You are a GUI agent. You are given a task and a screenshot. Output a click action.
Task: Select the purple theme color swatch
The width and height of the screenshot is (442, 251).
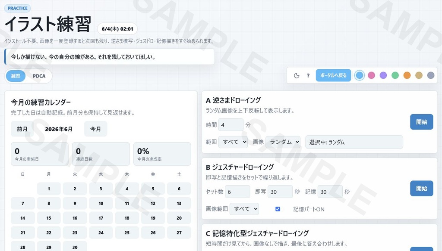[x=383, y=75]
